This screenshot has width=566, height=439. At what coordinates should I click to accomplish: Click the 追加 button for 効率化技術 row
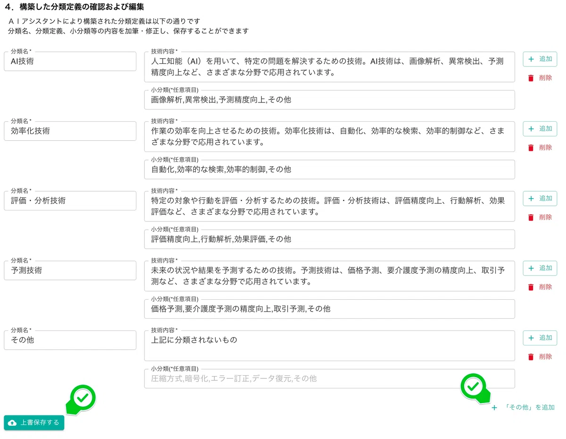click(x=540, y=129)
